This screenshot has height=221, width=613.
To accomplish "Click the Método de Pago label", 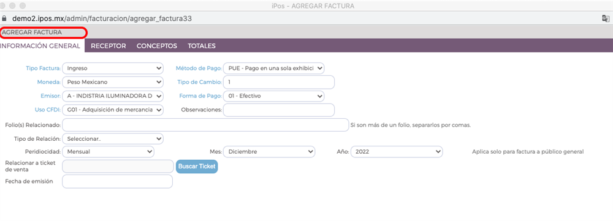I will 199,69.
